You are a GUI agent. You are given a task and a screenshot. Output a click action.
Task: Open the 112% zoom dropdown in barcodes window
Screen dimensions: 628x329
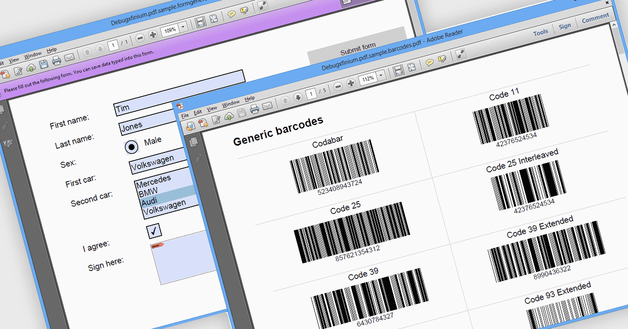[380, 75]
